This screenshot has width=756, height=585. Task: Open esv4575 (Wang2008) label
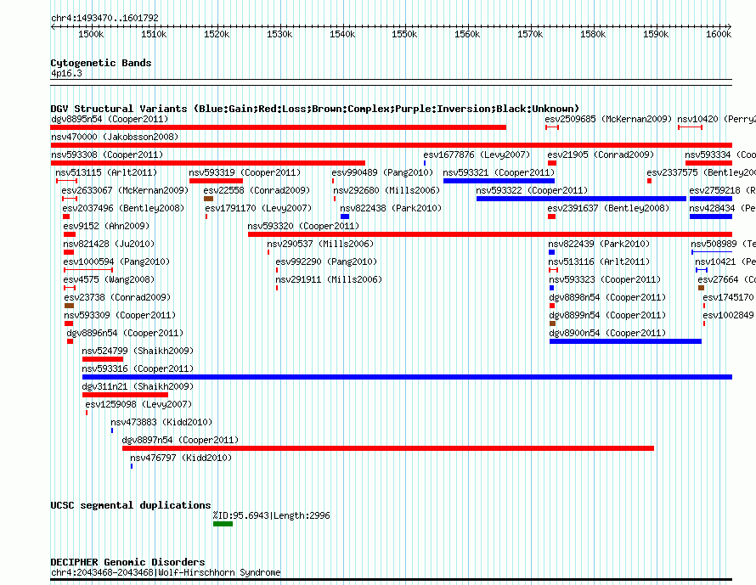[x=109, y=279]
